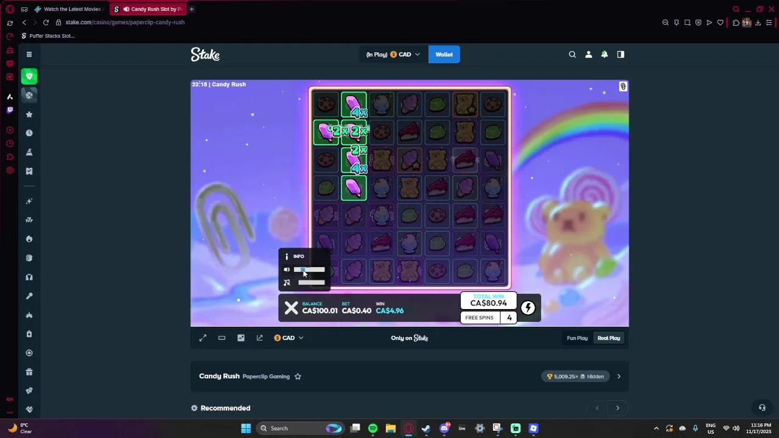Open Spotify from the taskbar

[x=373, y=428]
